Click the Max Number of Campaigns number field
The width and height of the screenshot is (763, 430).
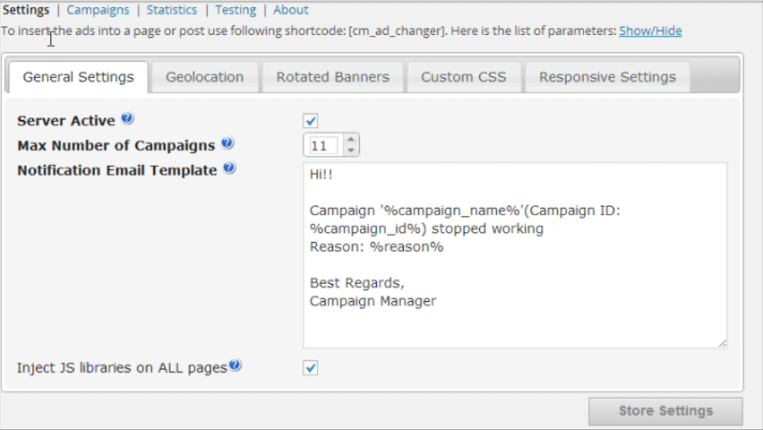point(323,145)
